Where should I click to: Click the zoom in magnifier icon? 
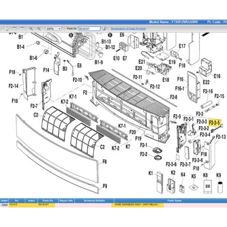[31, 29]
